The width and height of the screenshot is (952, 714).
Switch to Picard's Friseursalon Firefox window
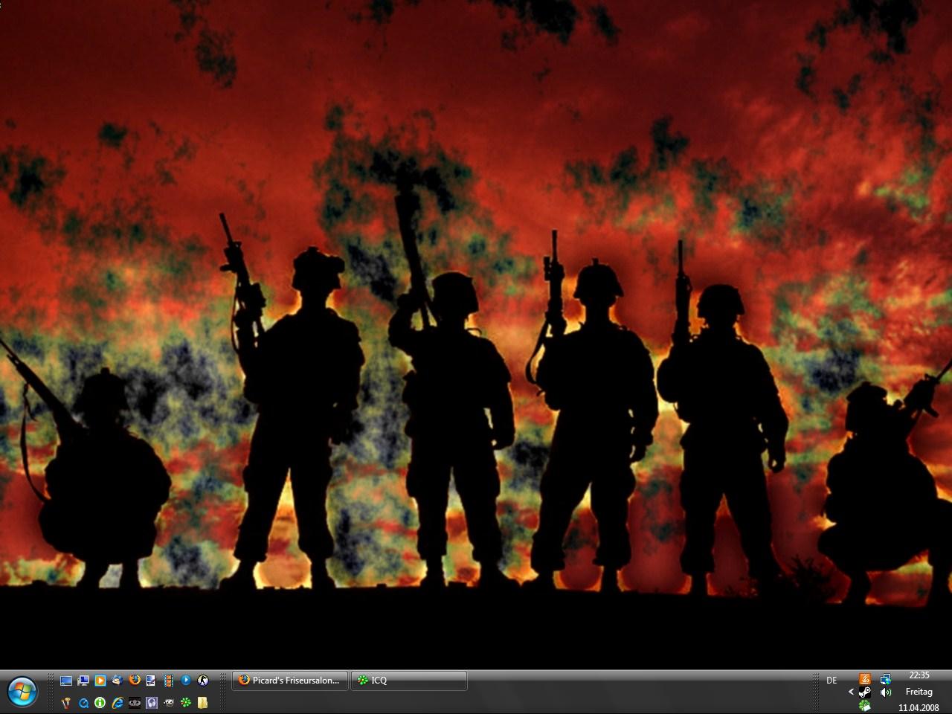click(290, 681)
